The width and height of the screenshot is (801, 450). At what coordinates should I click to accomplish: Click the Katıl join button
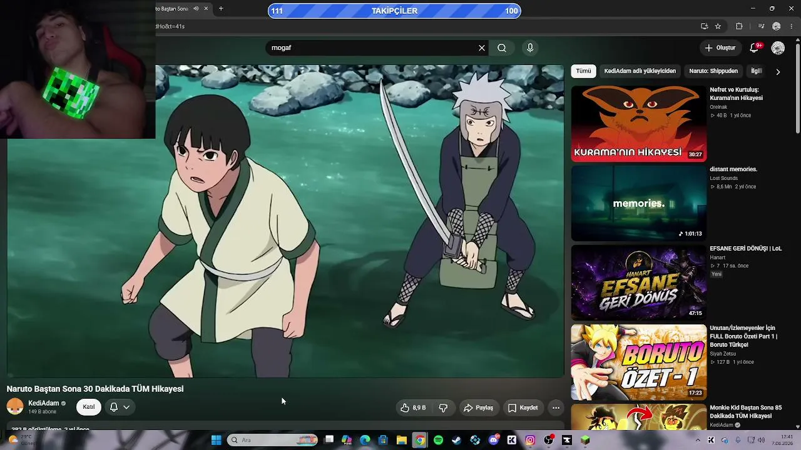point(89,407)
